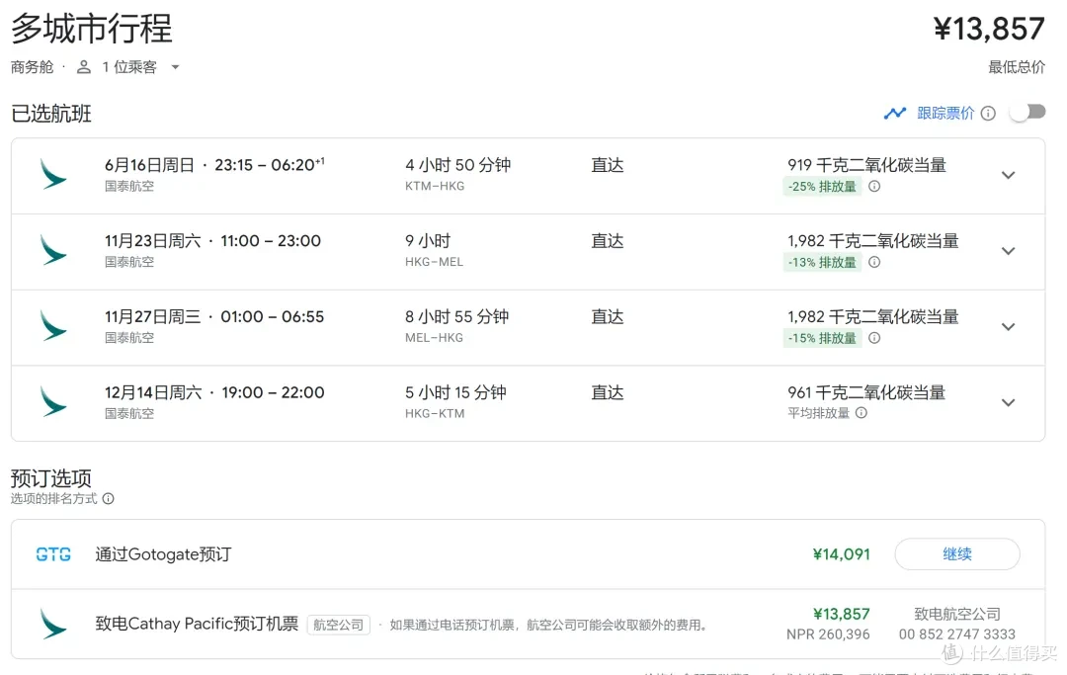Click the info icon beside 跟踪票价
The height and width of the screenshot is (675, 1067).
click(989, 114)
